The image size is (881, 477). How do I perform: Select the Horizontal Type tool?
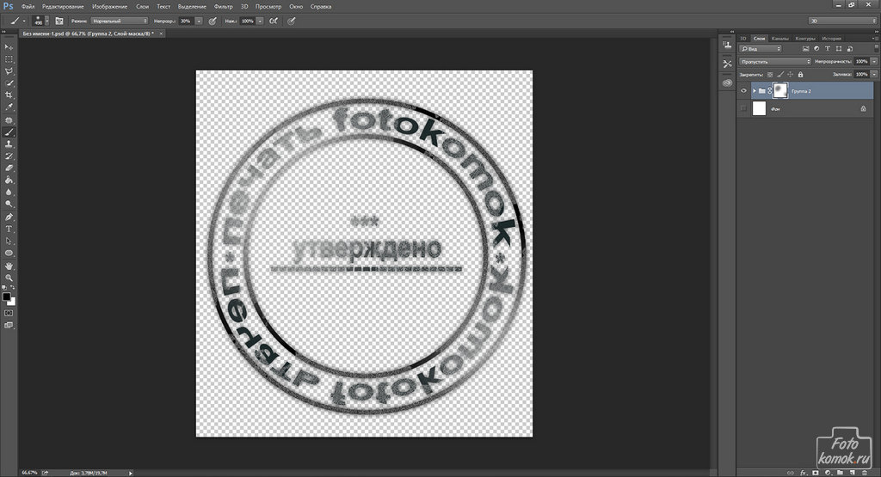9,229
